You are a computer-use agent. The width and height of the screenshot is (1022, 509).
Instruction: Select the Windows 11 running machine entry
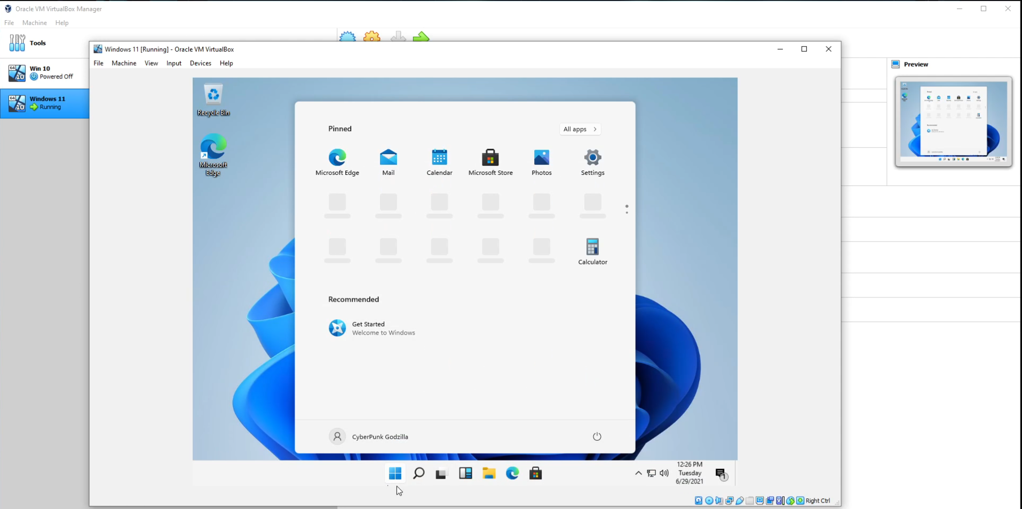click(44, 103)
